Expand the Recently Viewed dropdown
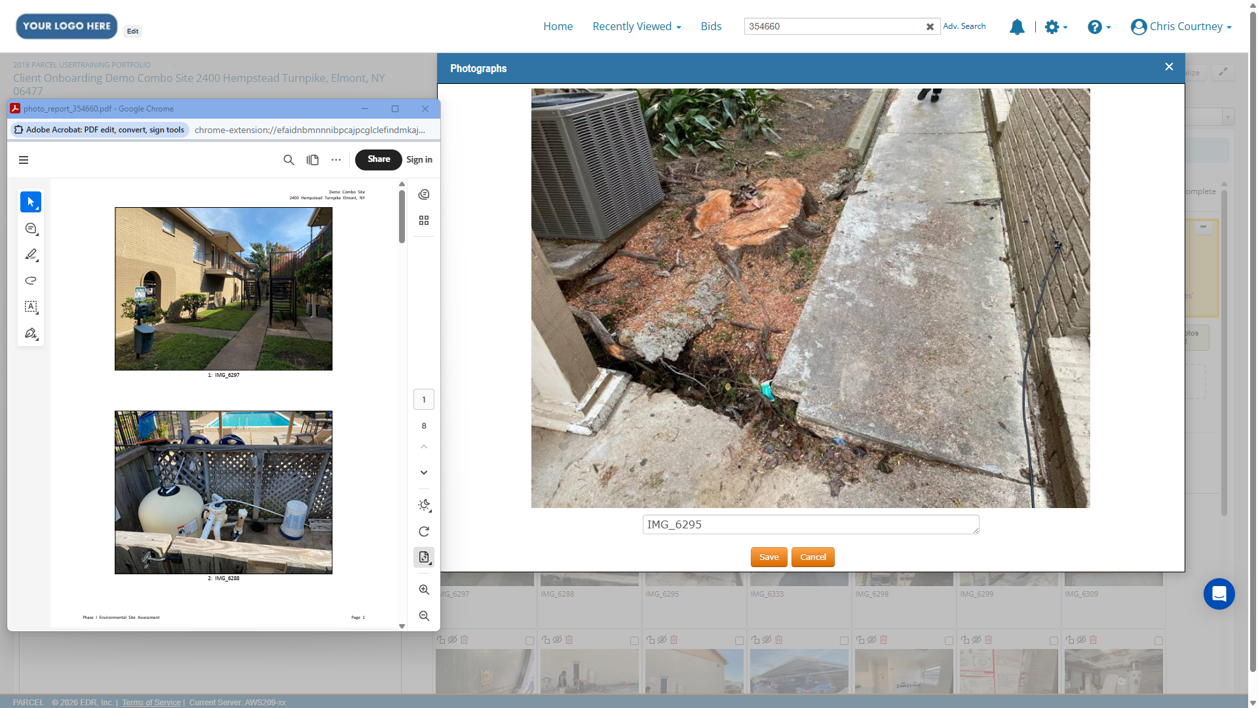Screen dimensions: 1258x708 pyautogui.click(x=637, y=26)
